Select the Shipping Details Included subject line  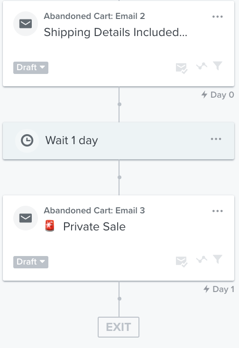click(x=116, y=32)
